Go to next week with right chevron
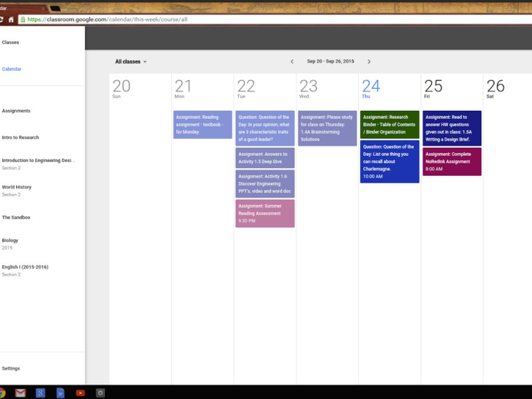 point(369,61)
